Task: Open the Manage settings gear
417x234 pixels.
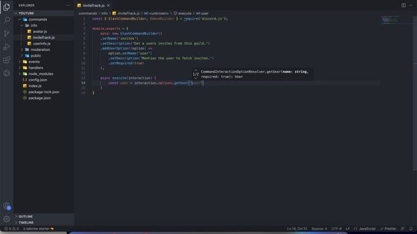Action: pyautogui.click(x=7, y=219)
